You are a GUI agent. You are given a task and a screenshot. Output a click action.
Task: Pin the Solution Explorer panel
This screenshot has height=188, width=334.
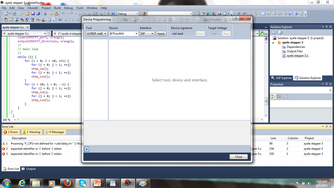coord(326,27)
